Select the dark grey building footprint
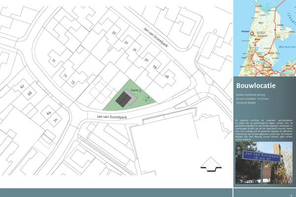The image size is (296, 197). pyautogui.click(x=124, y=100)
